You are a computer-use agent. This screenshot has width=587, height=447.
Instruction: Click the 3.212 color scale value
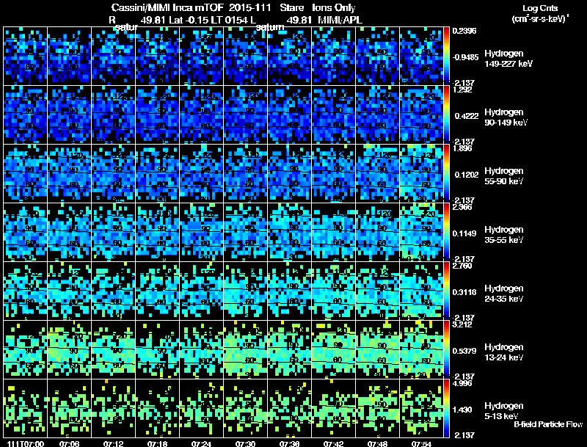point(462,324)
